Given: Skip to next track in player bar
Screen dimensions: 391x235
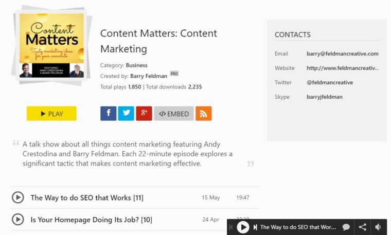Looking at the screenshot, I should 255,227.
